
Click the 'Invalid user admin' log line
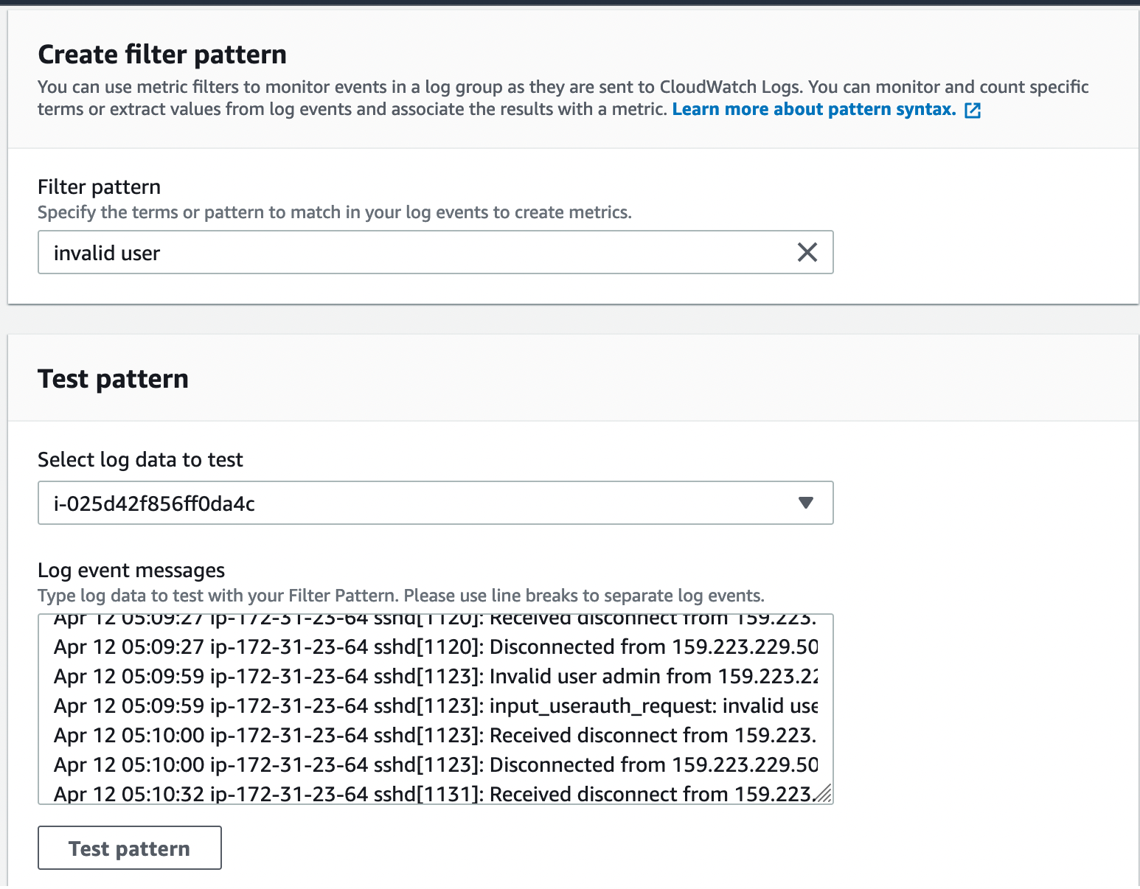tap(435, 677)
